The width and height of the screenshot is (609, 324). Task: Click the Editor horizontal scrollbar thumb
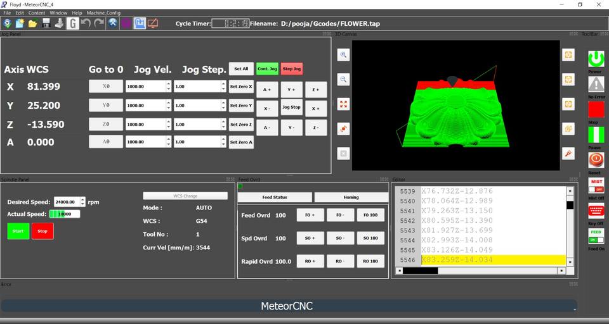point(420,271)
